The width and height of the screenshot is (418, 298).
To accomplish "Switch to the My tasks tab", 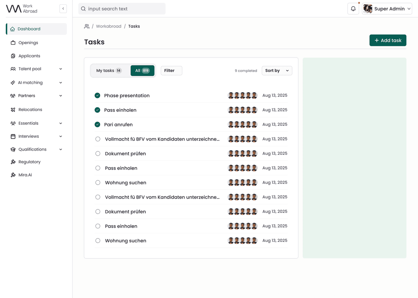I will tap(109, 70).
